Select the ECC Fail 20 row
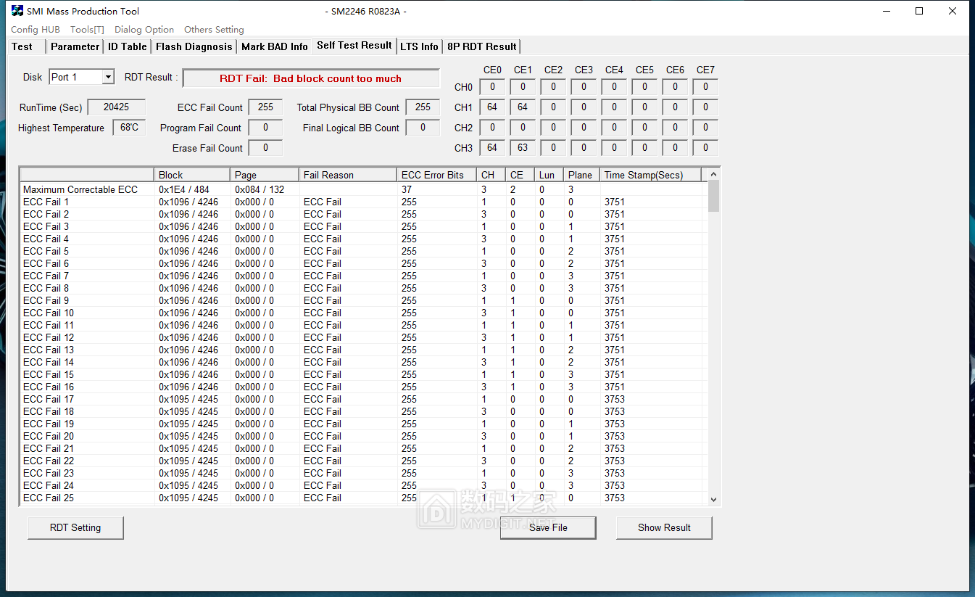 point(362,436)
